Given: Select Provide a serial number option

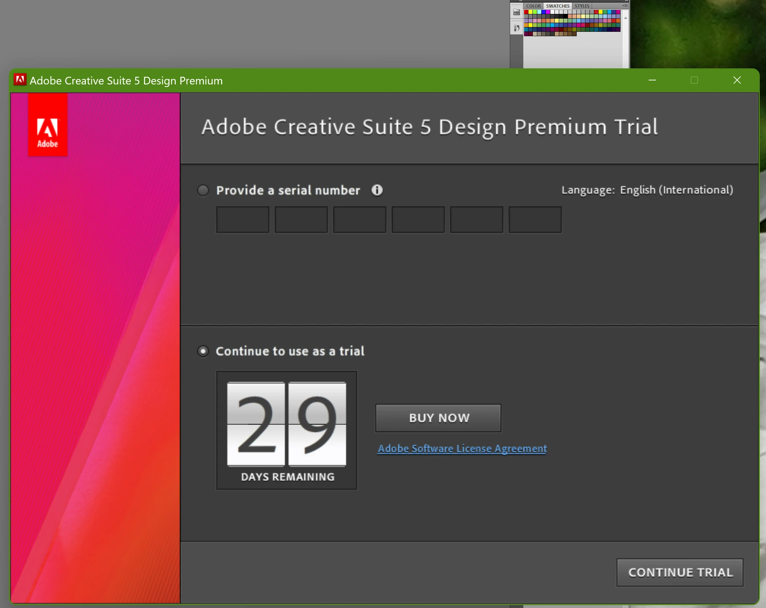Looking at the screenshot, I should 203,190.
